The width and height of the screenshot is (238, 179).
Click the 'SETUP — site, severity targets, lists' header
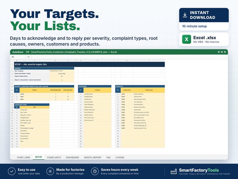(89, 64)
